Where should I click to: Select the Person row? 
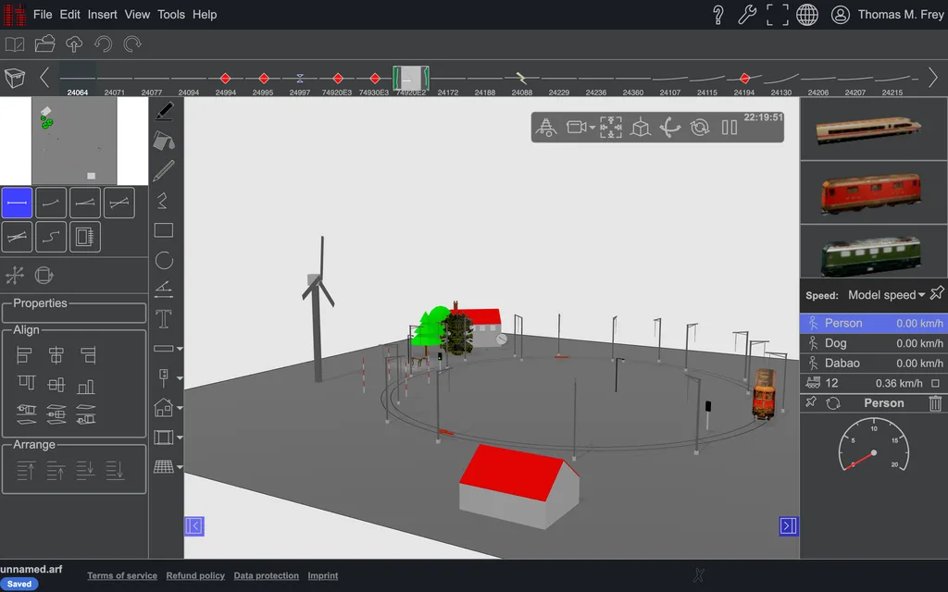tap(873, 323)
